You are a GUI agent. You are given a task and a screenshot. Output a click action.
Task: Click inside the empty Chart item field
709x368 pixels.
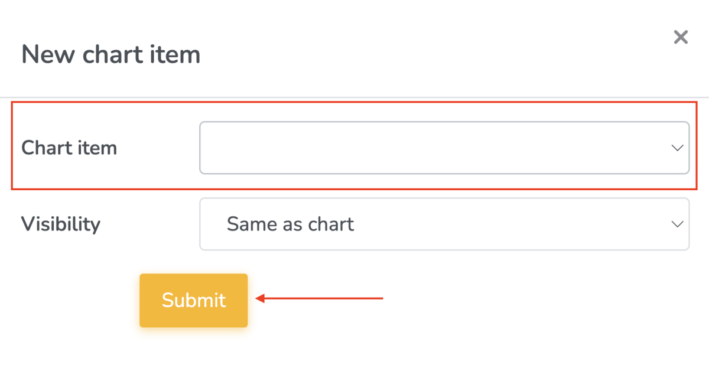414,148
